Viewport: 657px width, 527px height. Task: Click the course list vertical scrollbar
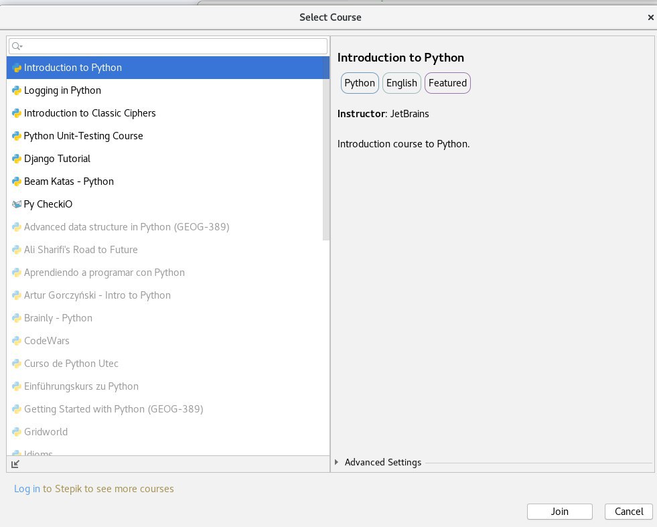point(326,147)
